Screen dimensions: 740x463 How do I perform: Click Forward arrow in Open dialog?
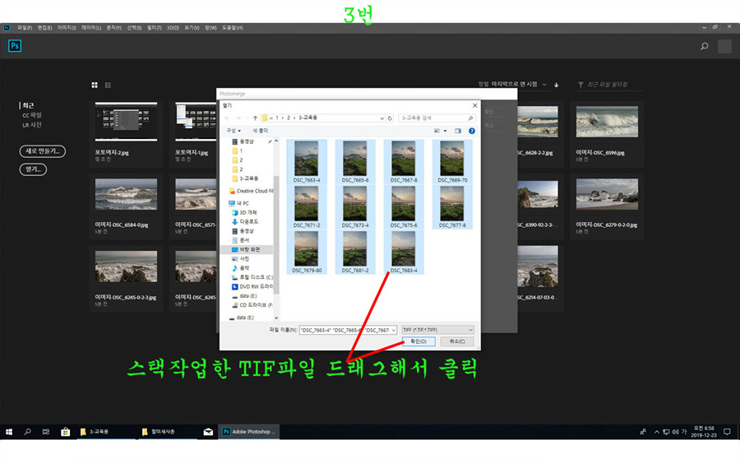[238, 118]
